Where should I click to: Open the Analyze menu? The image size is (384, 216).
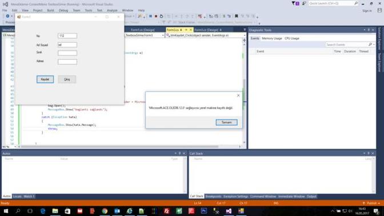112,10
